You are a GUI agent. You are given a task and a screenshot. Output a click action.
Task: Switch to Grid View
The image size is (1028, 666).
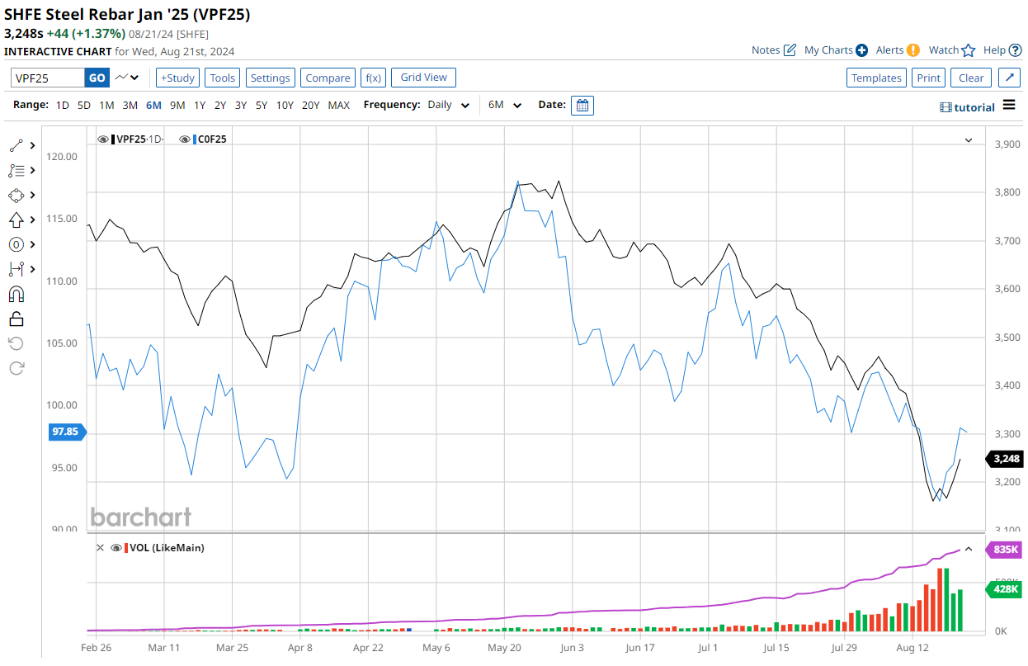coord(423,78)
